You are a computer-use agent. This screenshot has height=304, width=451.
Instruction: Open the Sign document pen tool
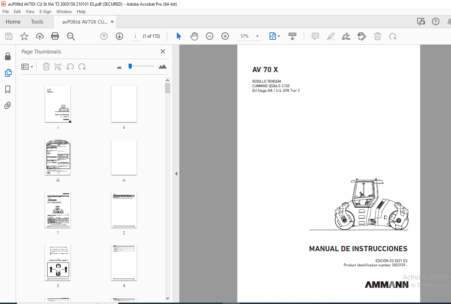click(x=346, y=36)
